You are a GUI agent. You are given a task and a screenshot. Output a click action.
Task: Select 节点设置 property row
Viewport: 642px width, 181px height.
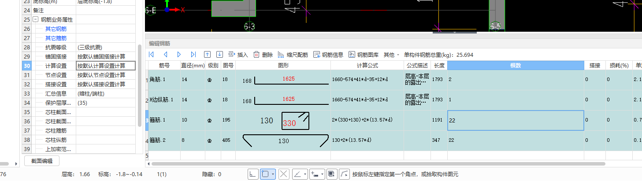pyautogui.click(x=79, y=75)
